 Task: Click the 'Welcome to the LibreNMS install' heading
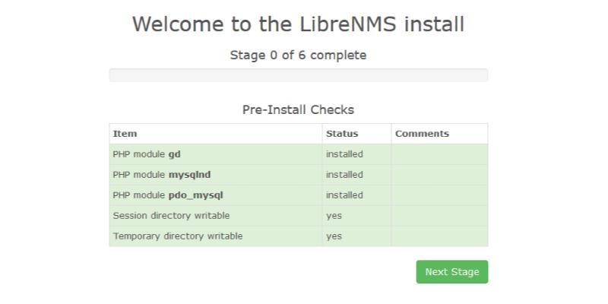[x=298, y=24]
